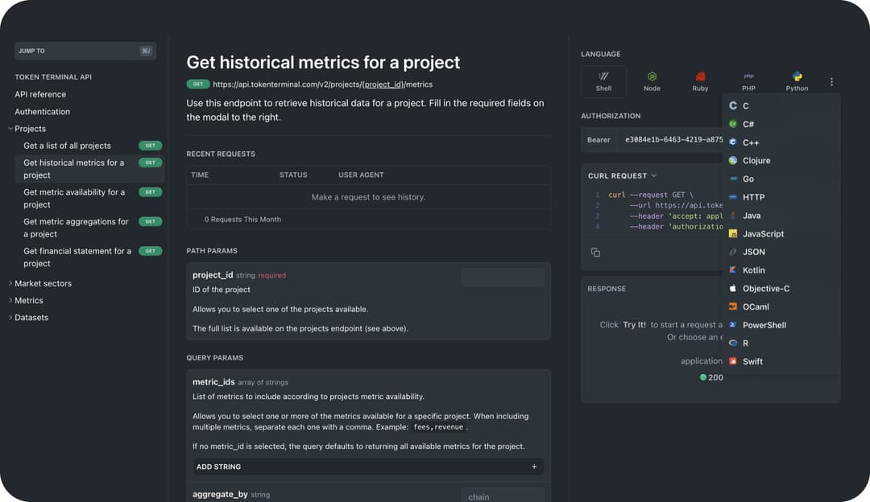Choose JavaScript from the language list
Image resolution: width=870 pixels, height=502 pixels.
(781, 234)
